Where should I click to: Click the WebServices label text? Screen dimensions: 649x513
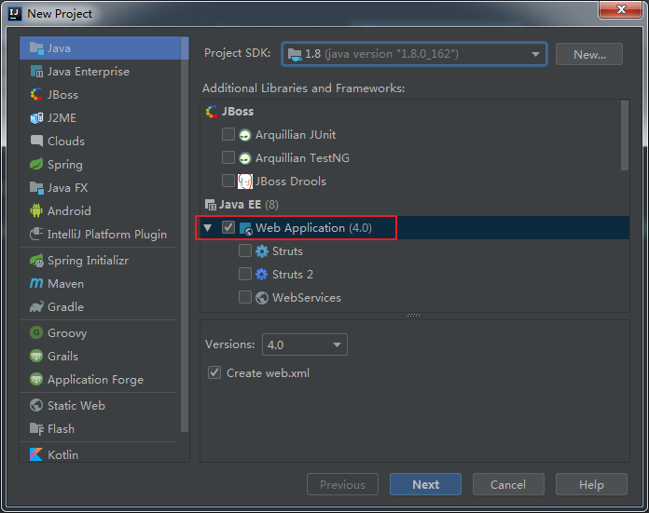[x=307, y=298]
